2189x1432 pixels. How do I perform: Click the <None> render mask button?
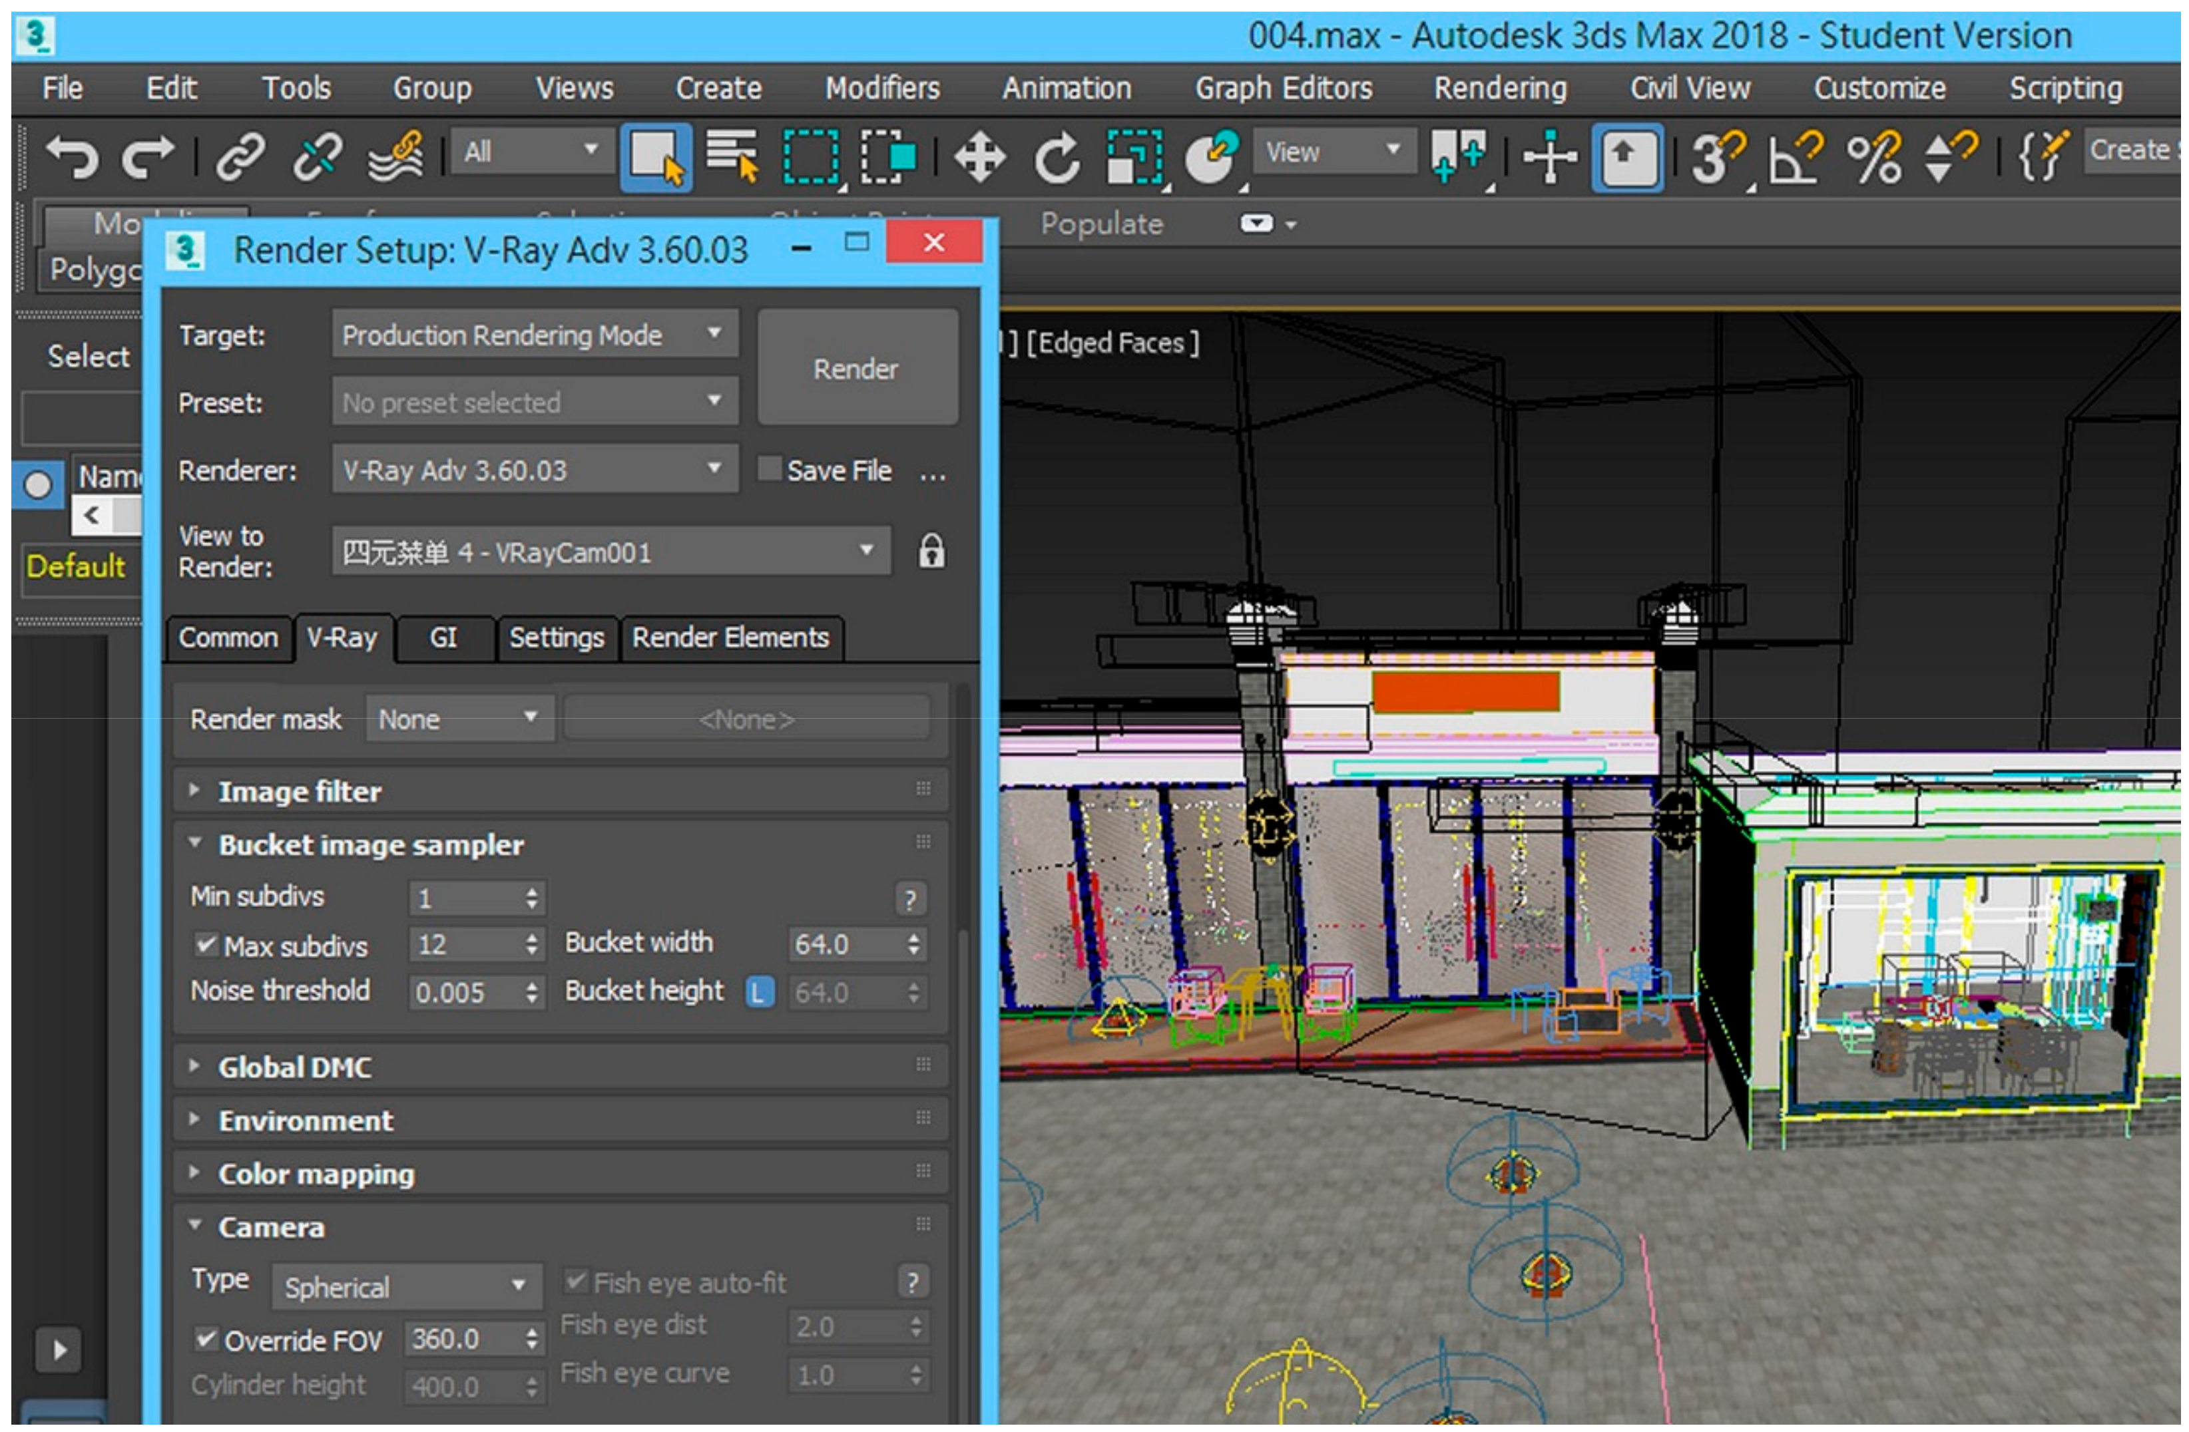[x=746, y=718]
